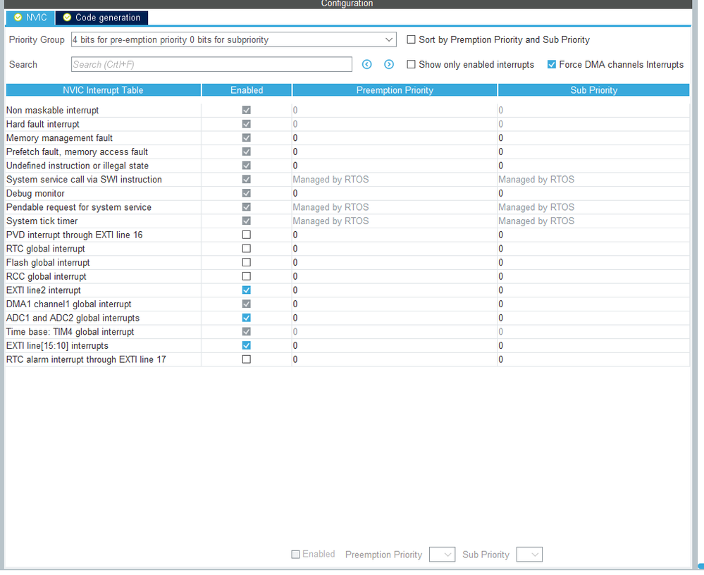The height and width of the screenshot is (575, 704).
Task: Go to previous search result arrow
Action: (x=367, y=64)
